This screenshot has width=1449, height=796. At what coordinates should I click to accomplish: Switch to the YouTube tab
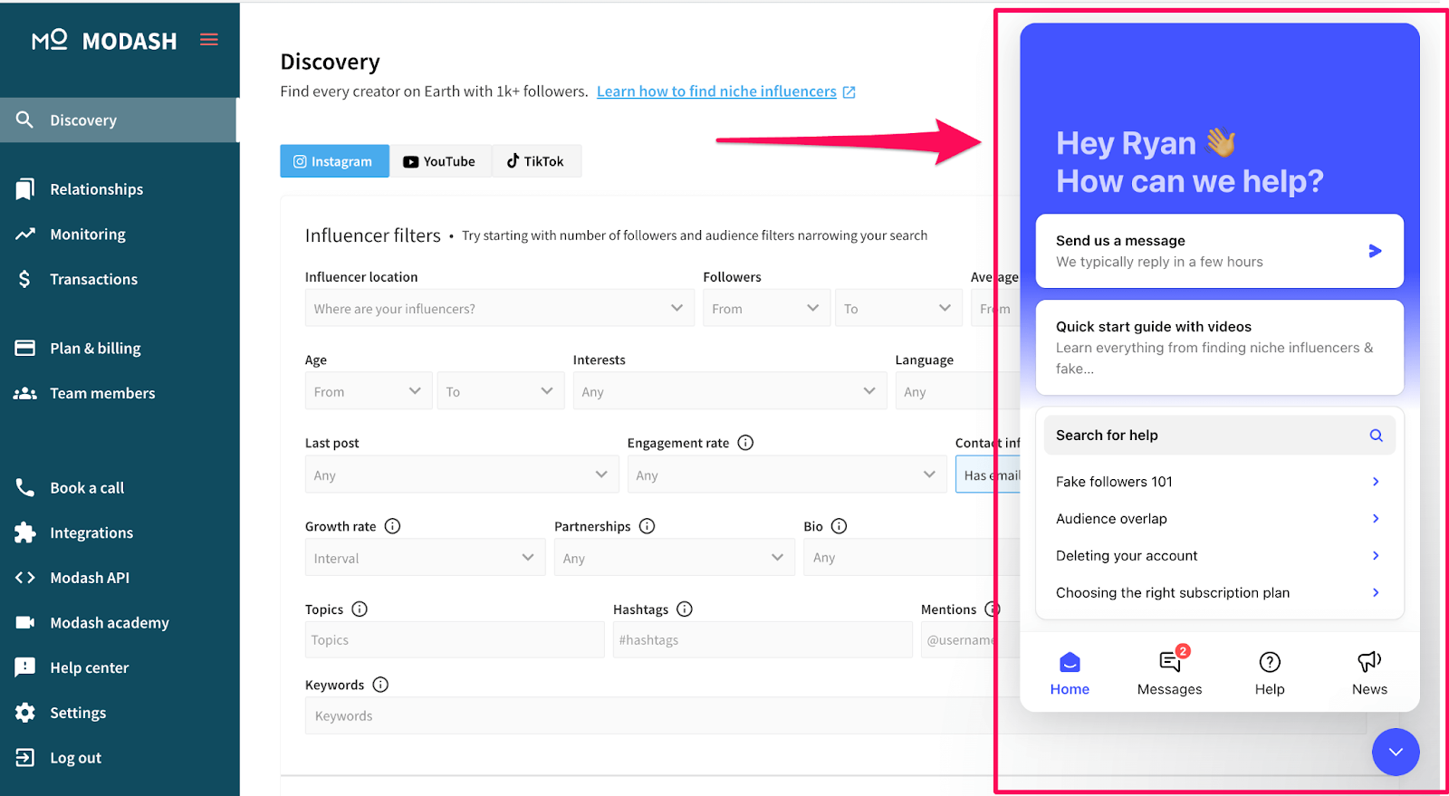439,161
